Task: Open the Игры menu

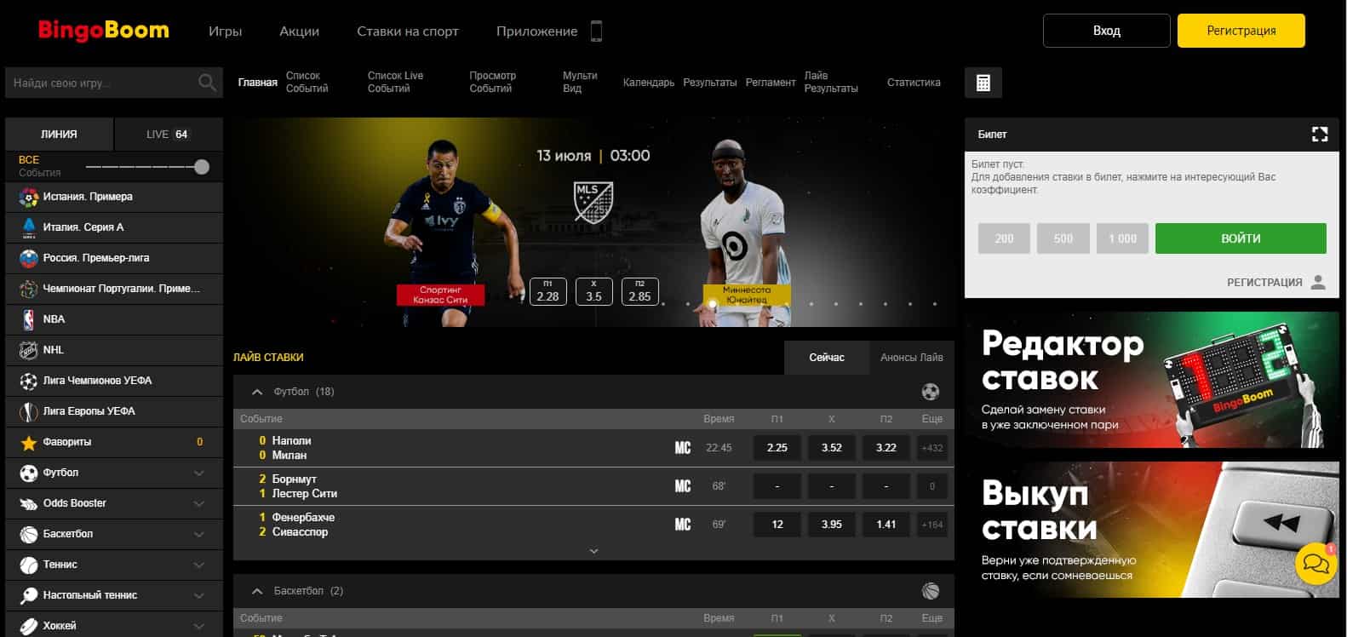Action: coord(225,32)
